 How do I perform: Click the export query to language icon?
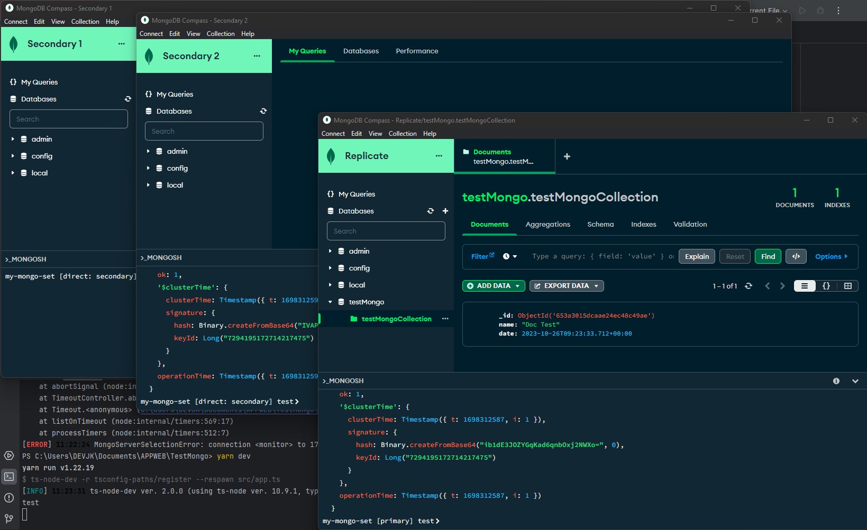pos(796,256)
